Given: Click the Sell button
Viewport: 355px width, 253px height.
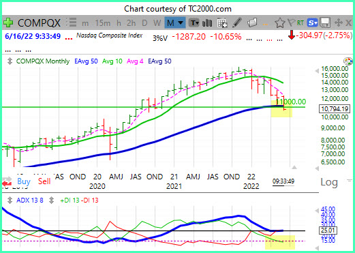Looking at the screenshot, I should [x=44, y=181].
